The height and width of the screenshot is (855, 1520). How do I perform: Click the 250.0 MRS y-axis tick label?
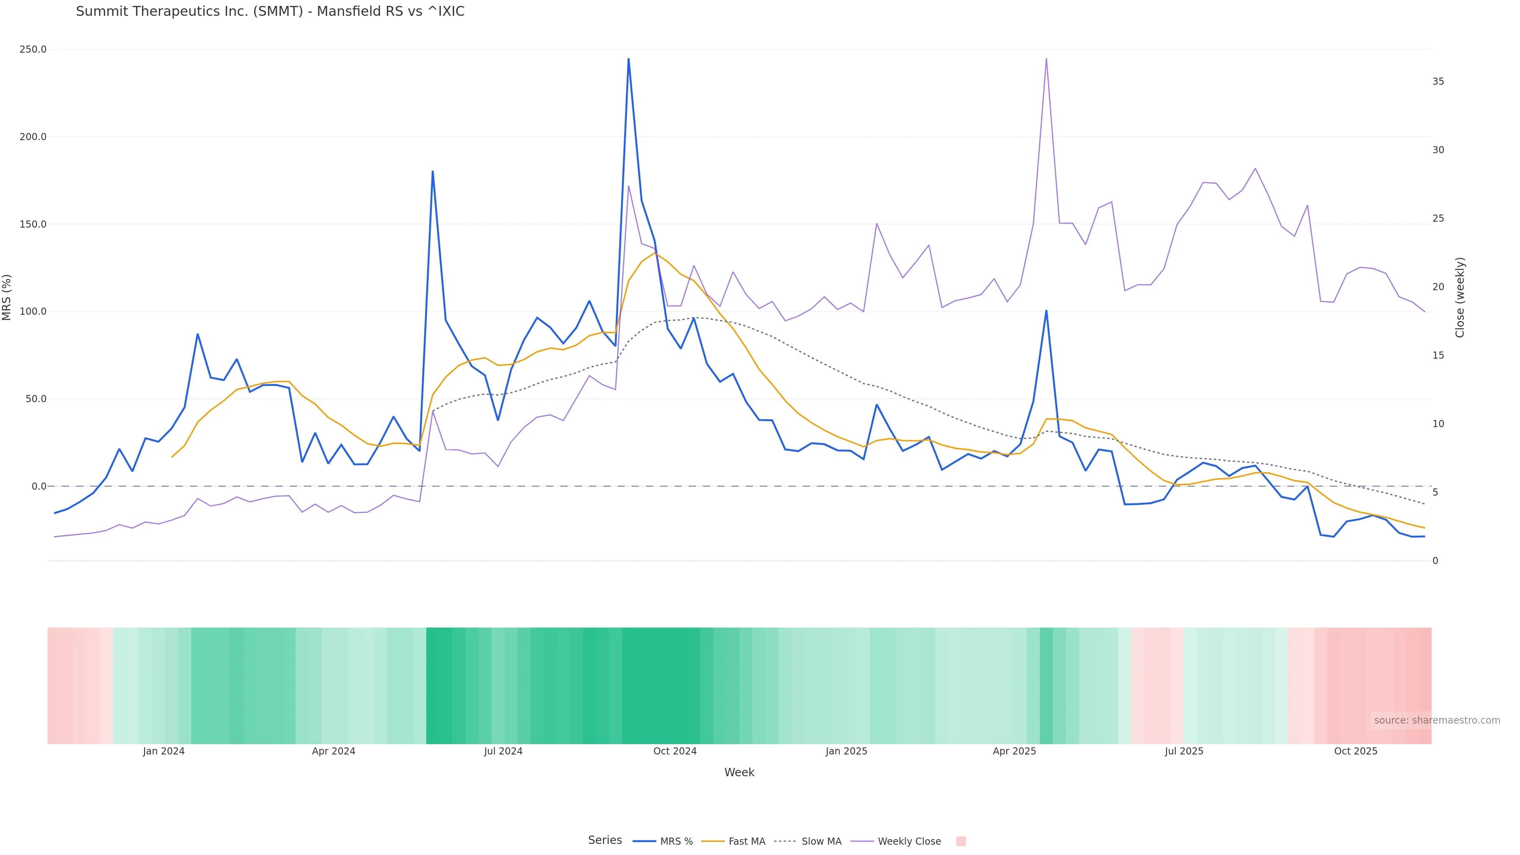32,49
